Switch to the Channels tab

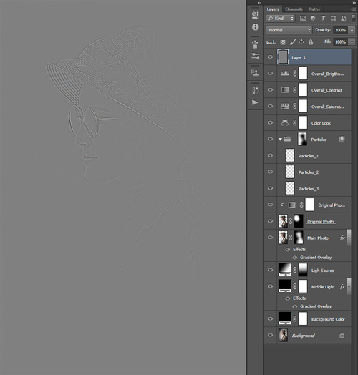(294, 9)
